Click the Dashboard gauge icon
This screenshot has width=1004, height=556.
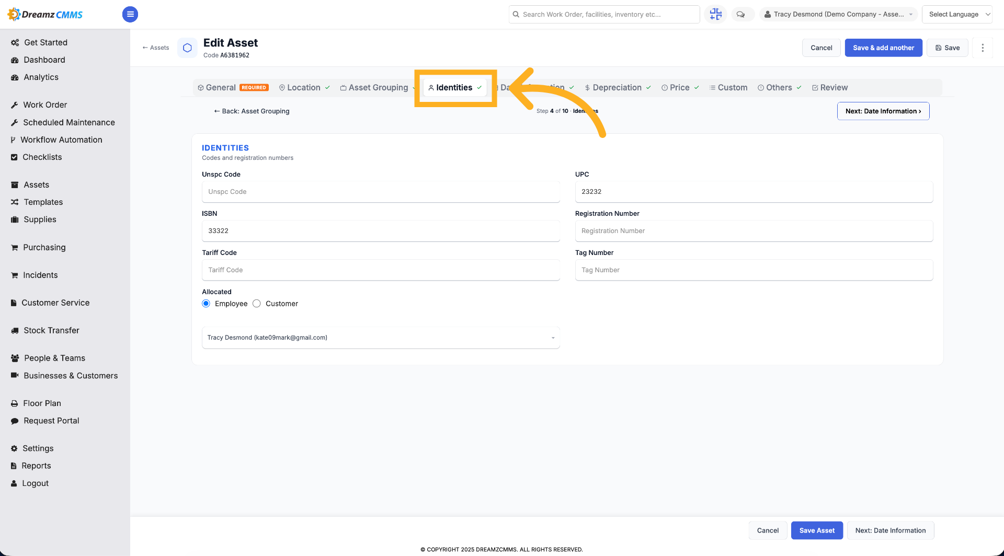(15, 60)
